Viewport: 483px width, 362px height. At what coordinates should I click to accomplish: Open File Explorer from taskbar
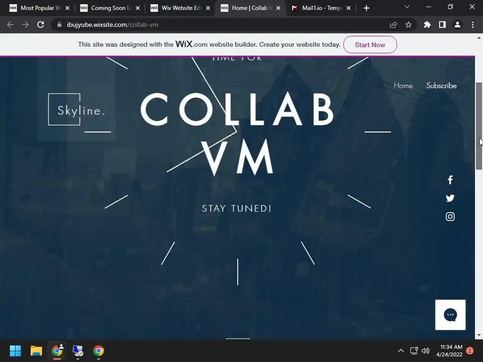[x=36, y=351]
